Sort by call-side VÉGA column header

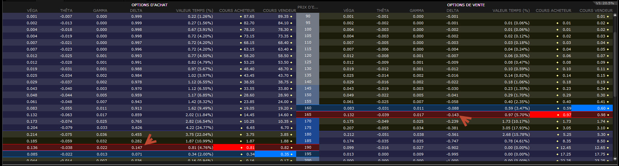(x=32, y=10)
